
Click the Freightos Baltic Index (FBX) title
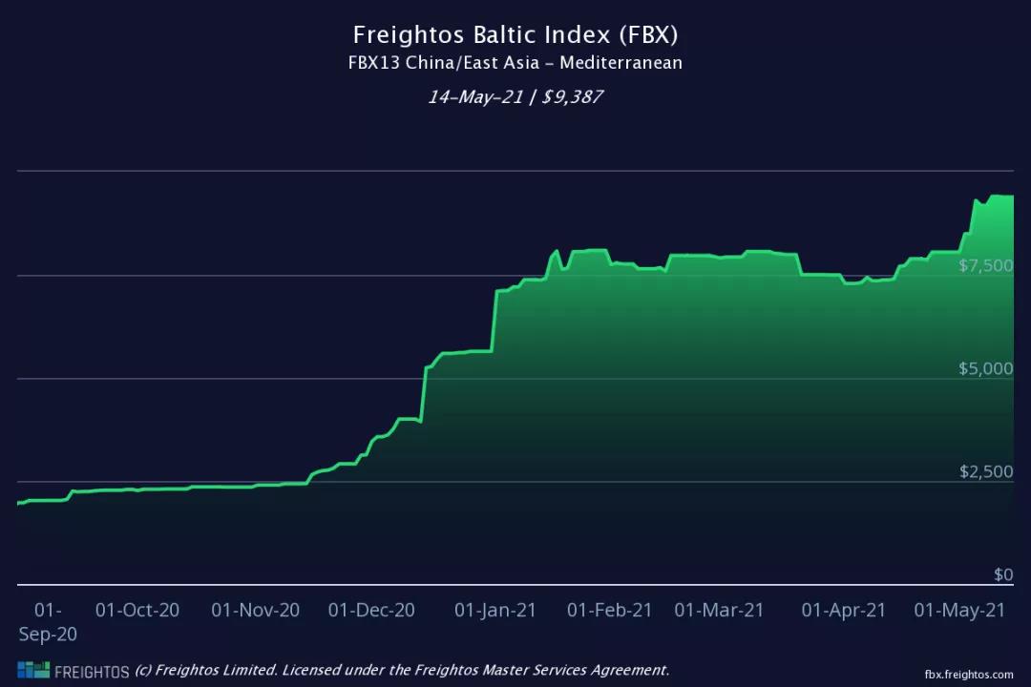(x=515, y=35)
